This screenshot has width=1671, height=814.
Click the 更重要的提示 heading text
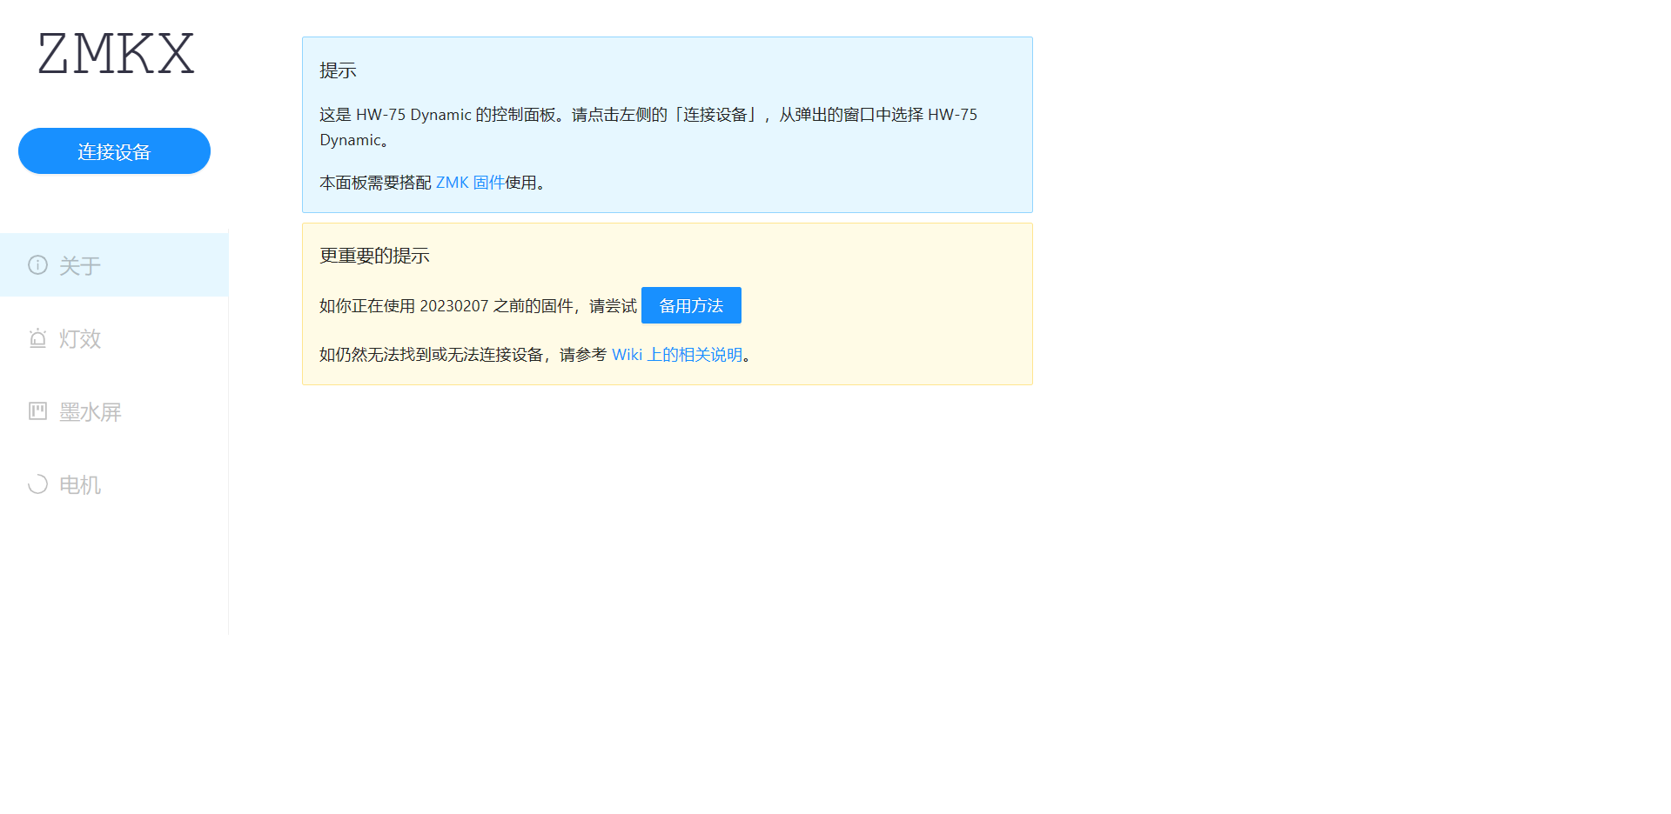click(374, 256)
